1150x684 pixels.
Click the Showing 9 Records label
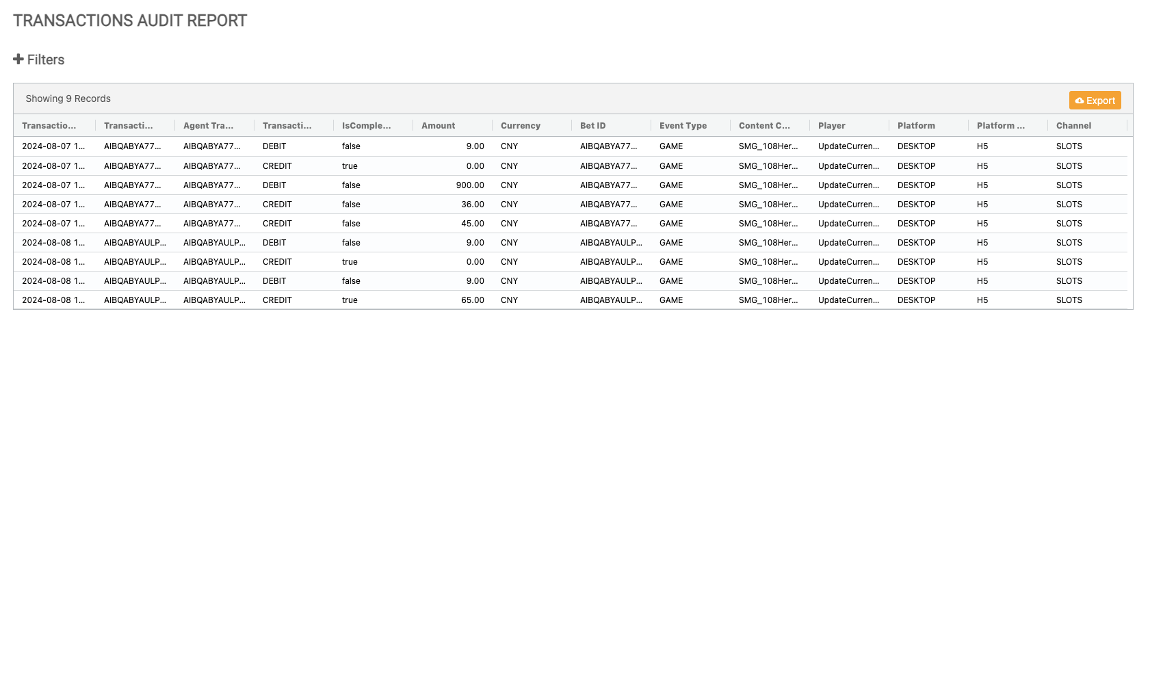pyautogui.click(x=68, y=99)
